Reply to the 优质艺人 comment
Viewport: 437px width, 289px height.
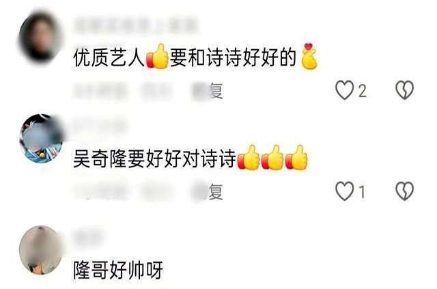(x=208, y=91)
